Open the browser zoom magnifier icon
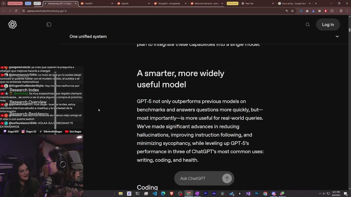Image resolution: width=351 pixels, height=197 pixels. [287, 11]
